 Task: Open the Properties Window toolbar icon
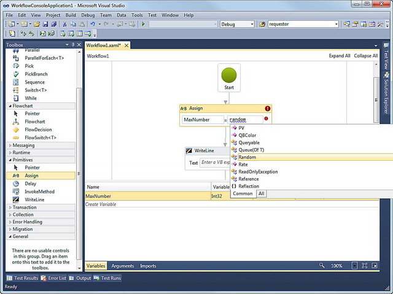tap(355, 25)
